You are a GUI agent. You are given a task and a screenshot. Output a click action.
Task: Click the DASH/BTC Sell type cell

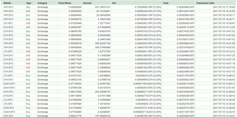31,88
